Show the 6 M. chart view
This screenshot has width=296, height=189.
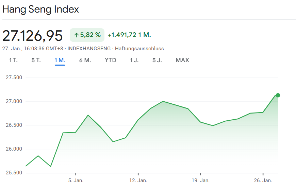[x=85, y=61]
